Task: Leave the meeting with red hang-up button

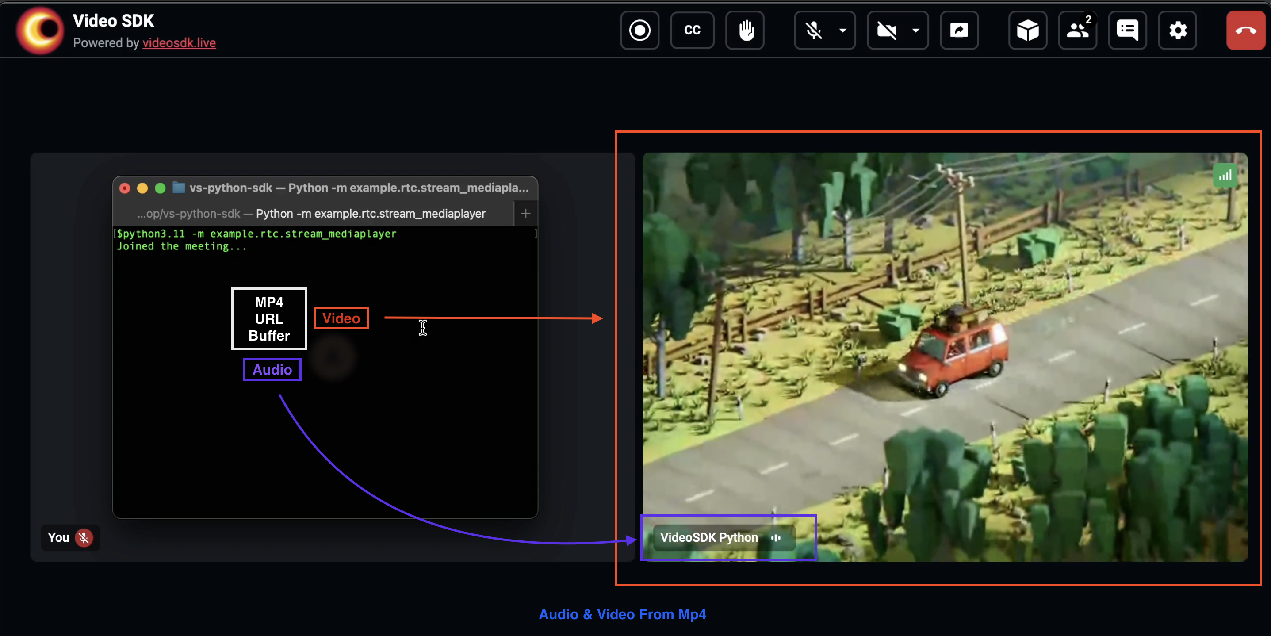Action: [x=1245, y=31]
